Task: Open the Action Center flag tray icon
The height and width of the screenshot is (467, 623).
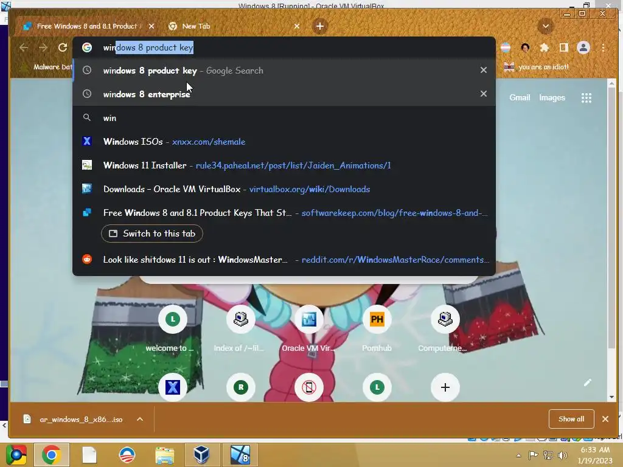Action: (533, 455)
